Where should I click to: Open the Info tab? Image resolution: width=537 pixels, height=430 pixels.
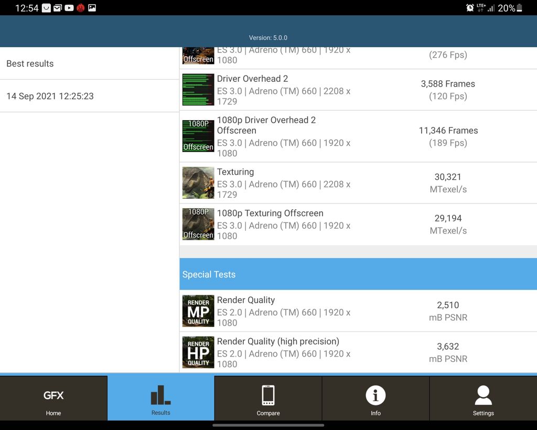click(375, 399)
